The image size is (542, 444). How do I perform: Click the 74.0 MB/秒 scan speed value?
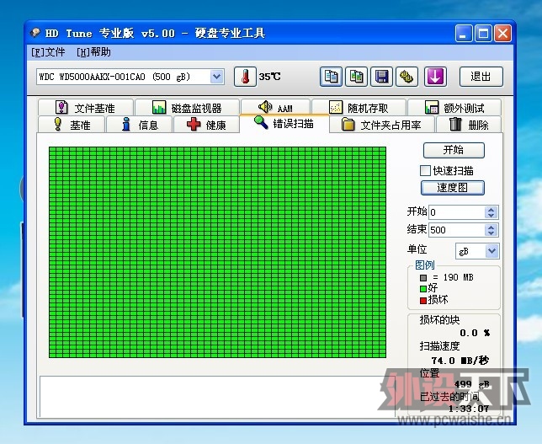coord(460,361)
